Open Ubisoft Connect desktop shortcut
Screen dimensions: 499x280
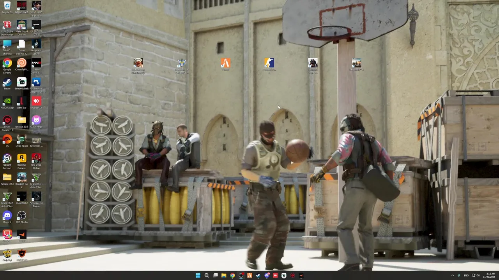click(7, 162)
